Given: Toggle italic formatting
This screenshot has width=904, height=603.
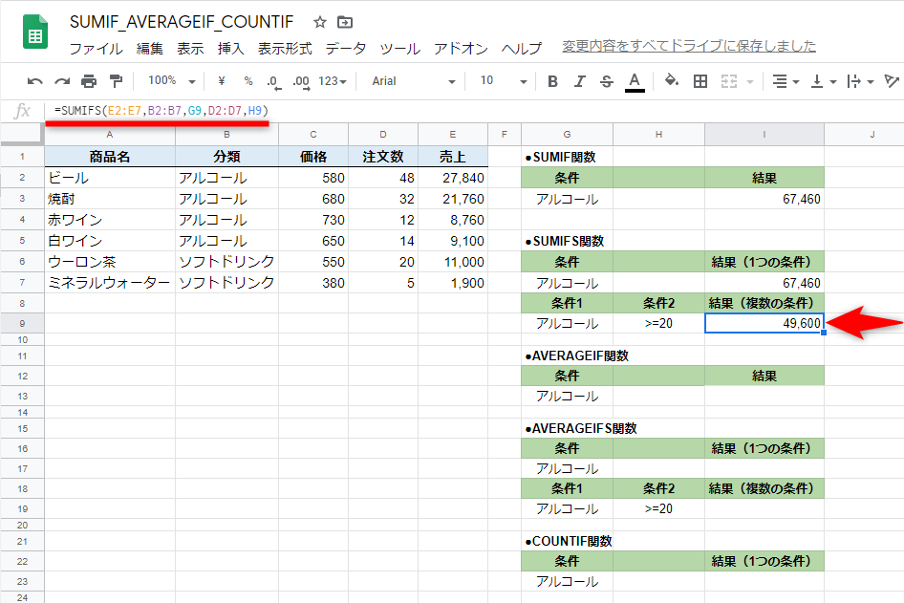Looking at the screenshot, I should pos(579,84).
